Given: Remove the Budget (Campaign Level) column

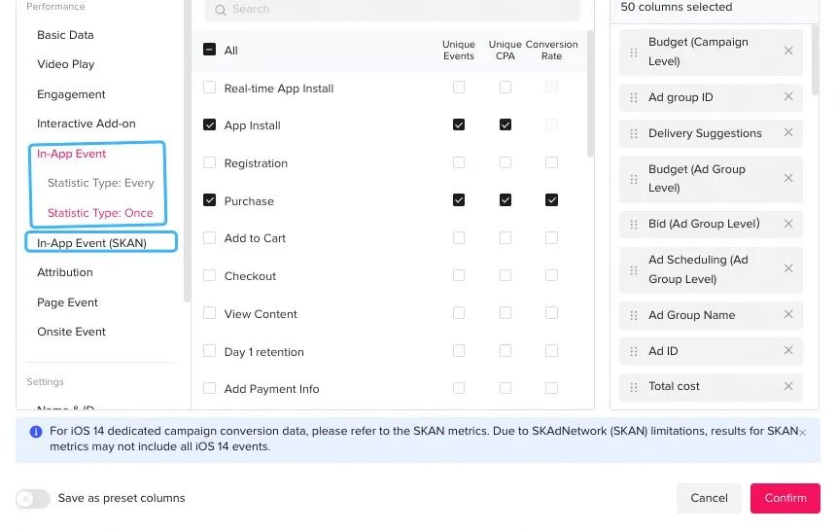Looking at the screenshot, I should pos(788,52).
